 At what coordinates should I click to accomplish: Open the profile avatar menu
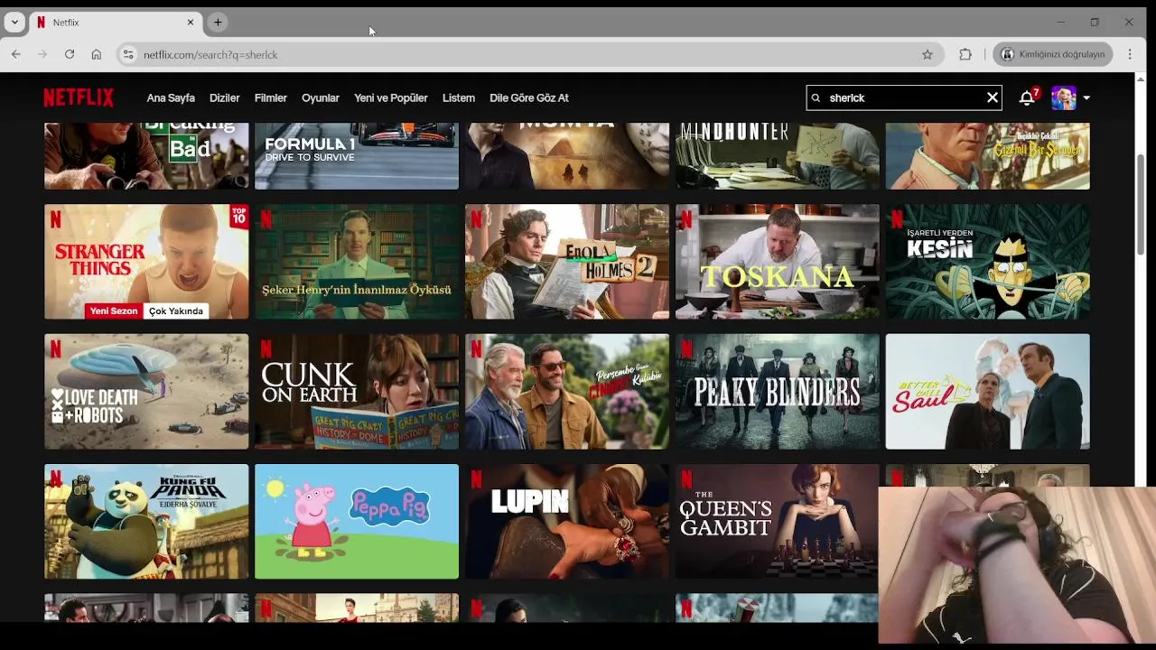point(1064,97)
